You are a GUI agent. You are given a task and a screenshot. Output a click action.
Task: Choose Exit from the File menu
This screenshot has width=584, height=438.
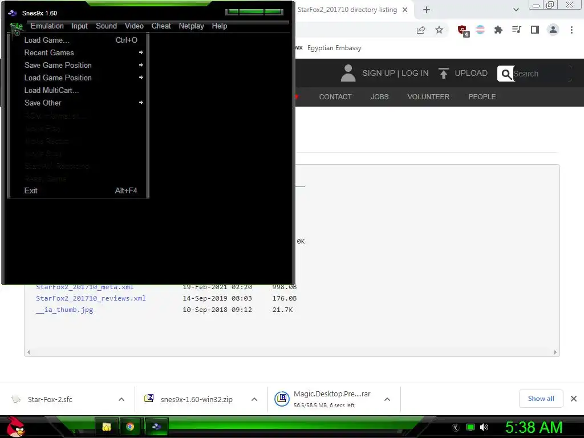pyautogui.click(x=78, y=190)
